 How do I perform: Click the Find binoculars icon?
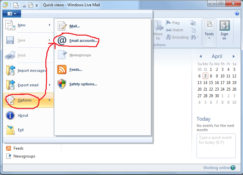click(x=193, y=37)
